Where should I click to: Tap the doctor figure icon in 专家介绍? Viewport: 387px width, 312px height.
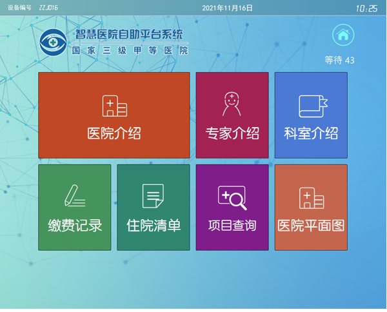pos(232,104)
